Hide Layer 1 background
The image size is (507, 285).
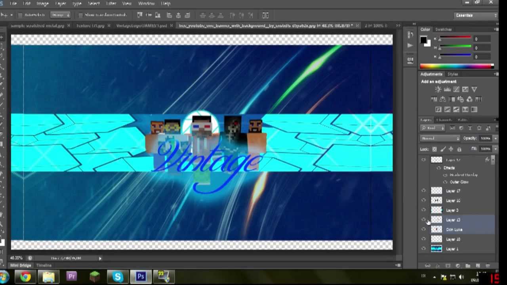[x=424, y=249]
